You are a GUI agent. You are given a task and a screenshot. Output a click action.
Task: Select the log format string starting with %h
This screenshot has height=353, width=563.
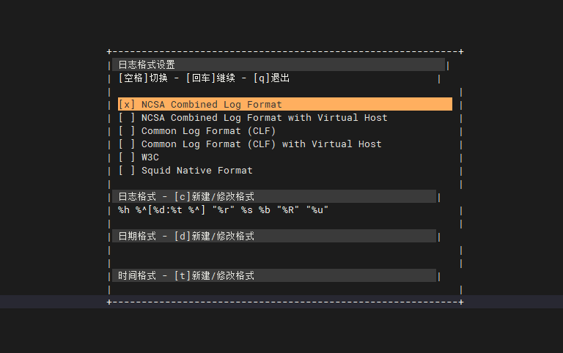(223, 210)
